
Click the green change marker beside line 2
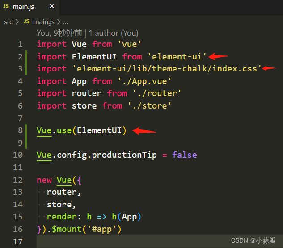[26, 63]
